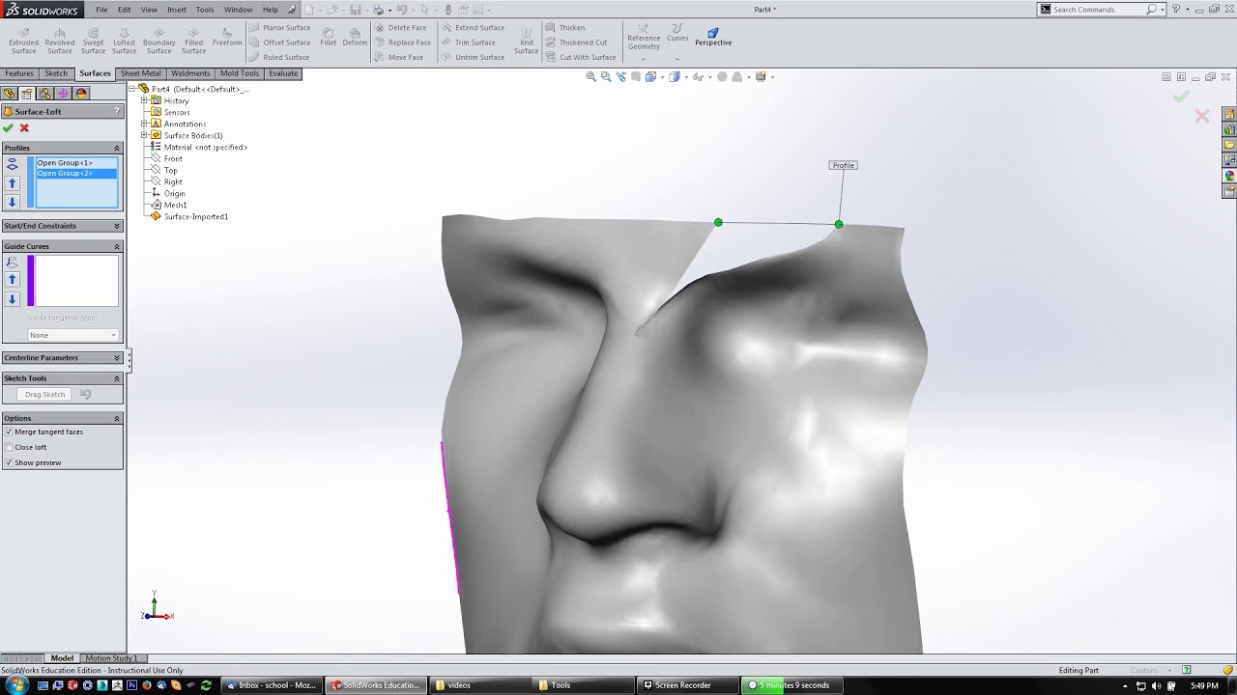The width and height of the screenshot is (1237, 695).
Task: Open ConfigurationManager tab icon
Action: [44, 94]
